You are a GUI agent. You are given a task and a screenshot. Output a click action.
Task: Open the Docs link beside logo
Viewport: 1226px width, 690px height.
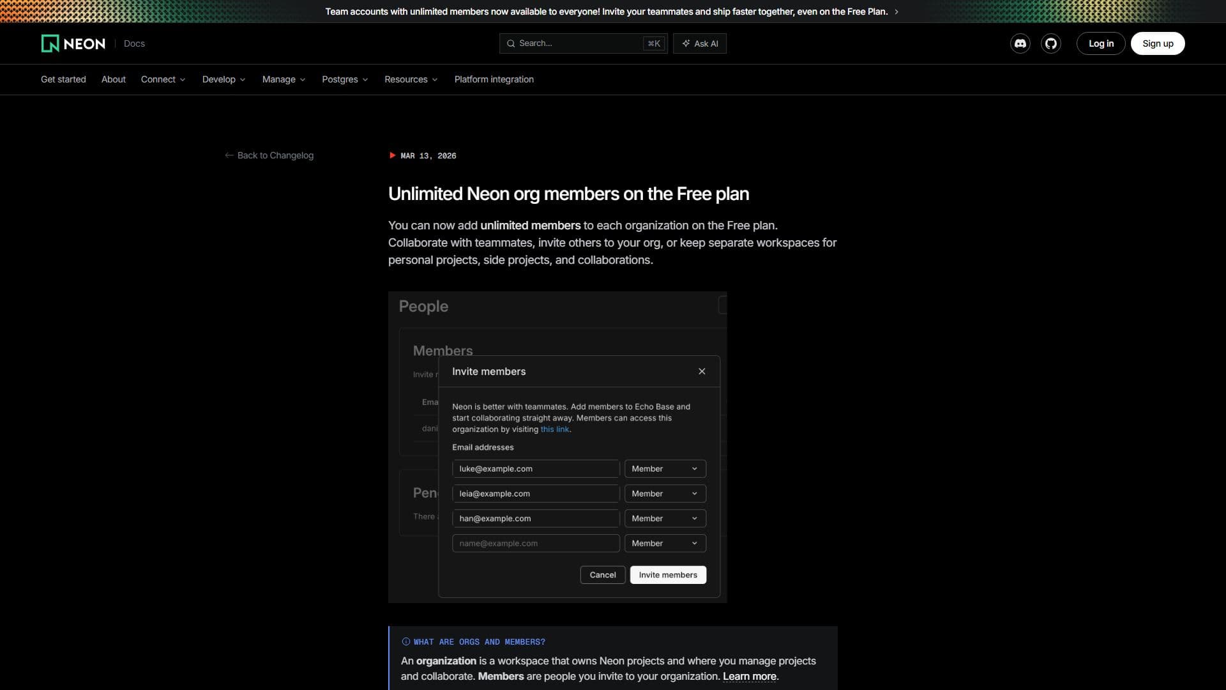[x=134, y=43]
